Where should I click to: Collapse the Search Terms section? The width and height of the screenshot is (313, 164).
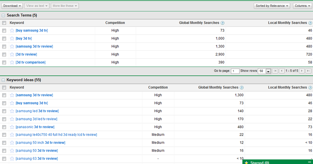(3, 15)
